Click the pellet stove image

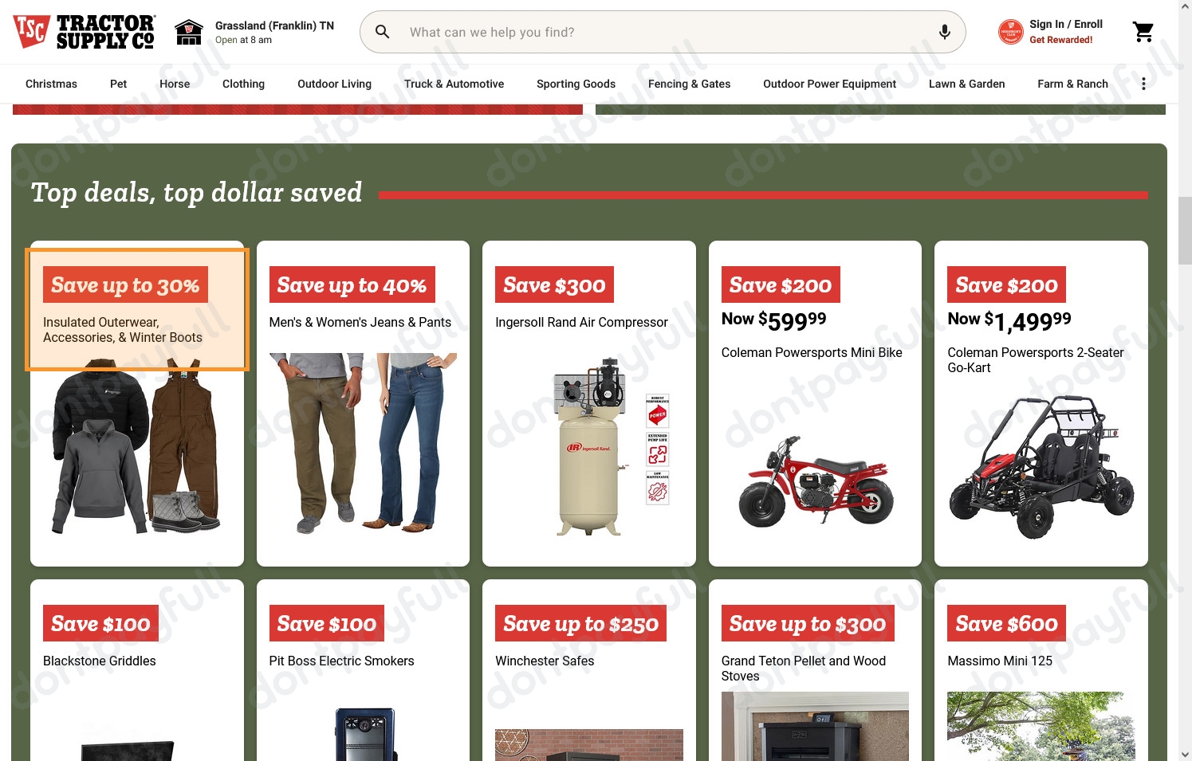click(815, 726)
